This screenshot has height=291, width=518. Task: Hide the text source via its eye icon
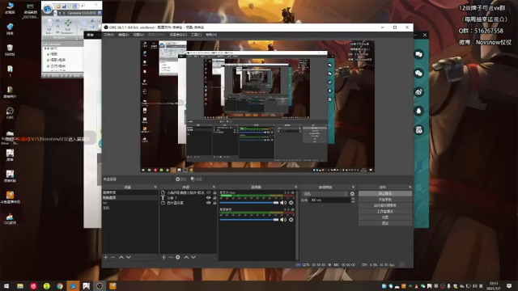[x=208, y=197]
